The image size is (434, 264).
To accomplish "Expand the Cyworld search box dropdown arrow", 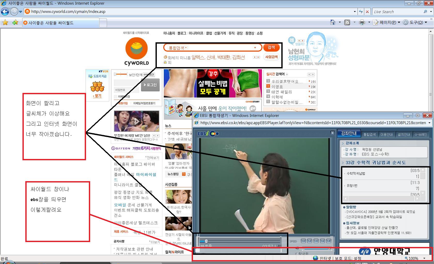I will click(x=255, y=47).
